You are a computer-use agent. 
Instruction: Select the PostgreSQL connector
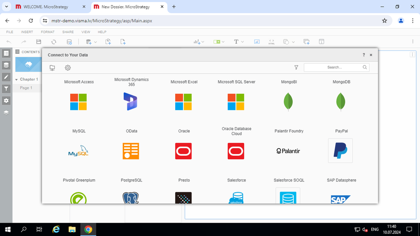tap(131, 198)
